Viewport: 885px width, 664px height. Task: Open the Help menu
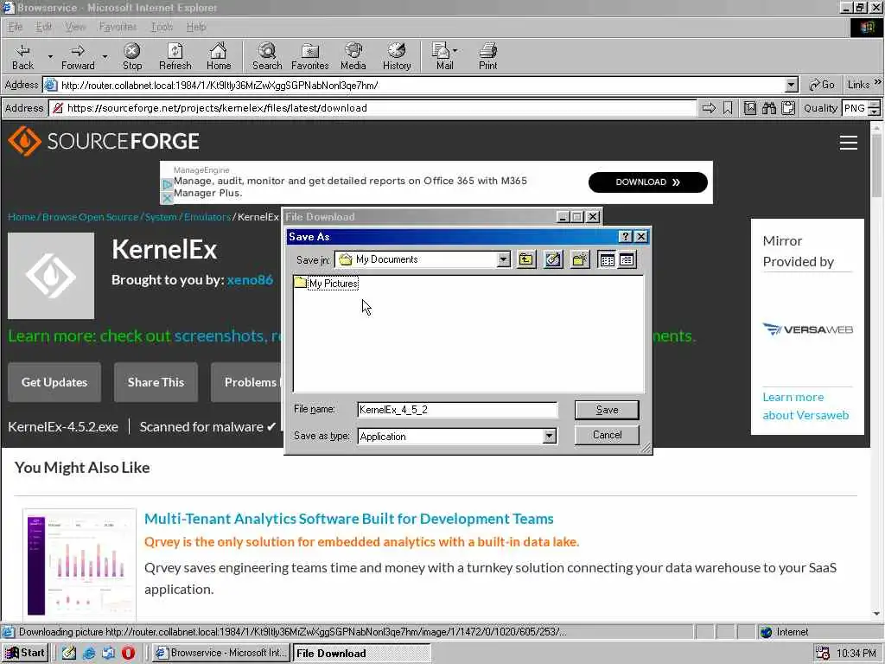[x=196, y=27]
